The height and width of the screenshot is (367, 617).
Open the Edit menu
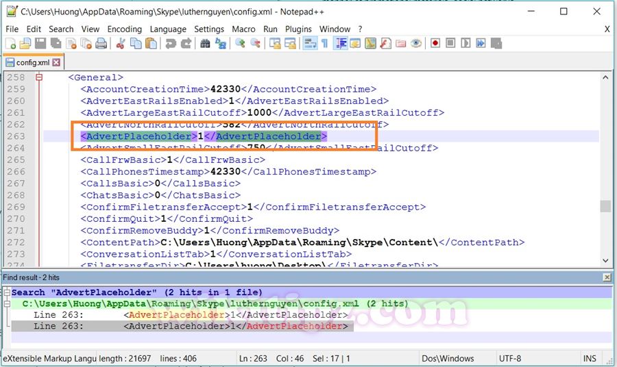34,29
